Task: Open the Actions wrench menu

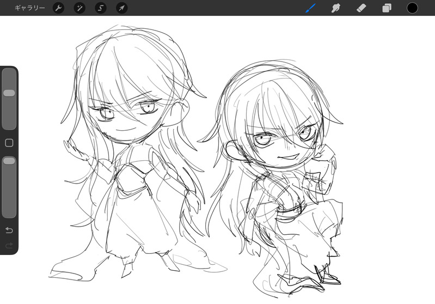Action: (59, 8)
